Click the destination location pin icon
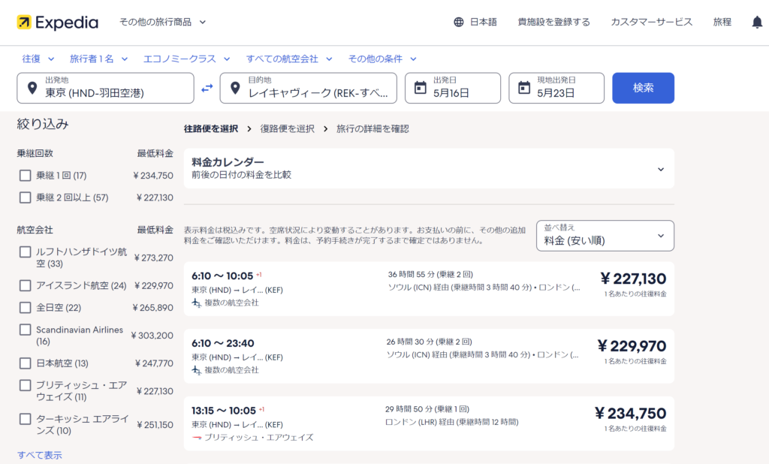Image resolution: width=769 pixels, height=464 pixels. point(235,88)
